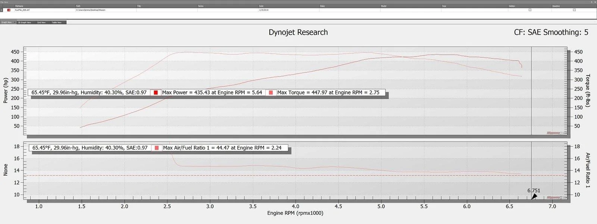Select the 1/15/2019 date cell
This screenshot has height=224, width=597.
tap(289, 10)
